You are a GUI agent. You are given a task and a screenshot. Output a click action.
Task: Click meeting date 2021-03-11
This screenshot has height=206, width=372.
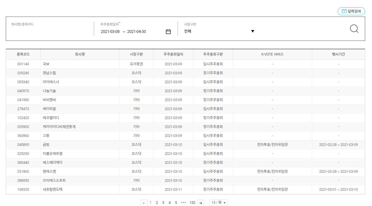[x=173, y=189]
